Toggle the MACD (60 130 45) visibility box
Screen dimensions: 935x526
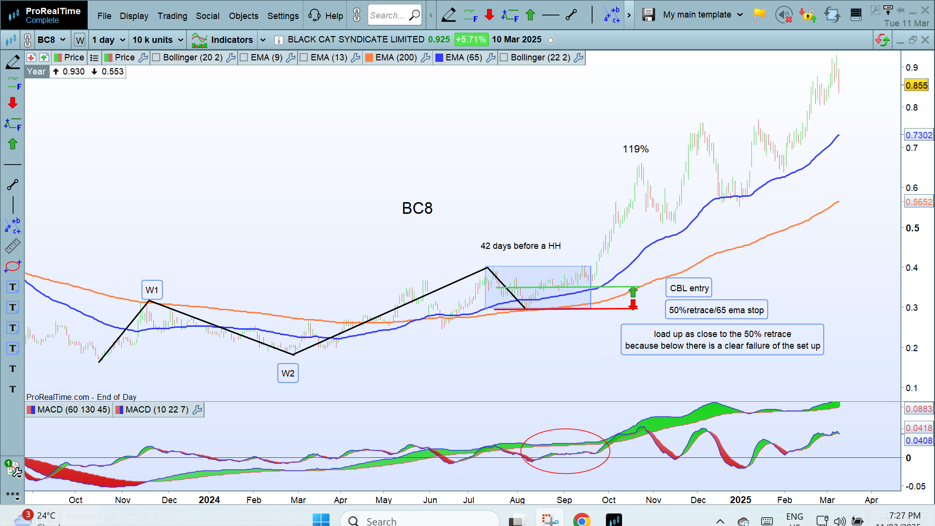coord(31,410)
